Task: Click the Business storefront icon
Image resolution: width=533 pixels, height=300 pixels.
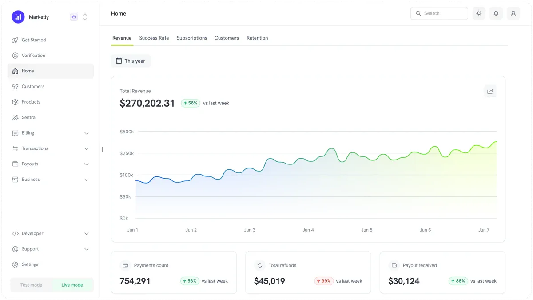Action: [x=15, y=180]
